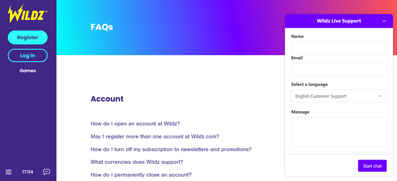Focus the Name input field
The height and width of the screenshot is (181, 397).
pos(339,48)
